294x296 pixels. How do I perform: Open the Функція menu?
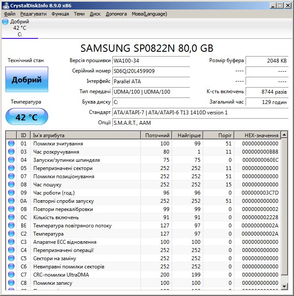point(60,14)
